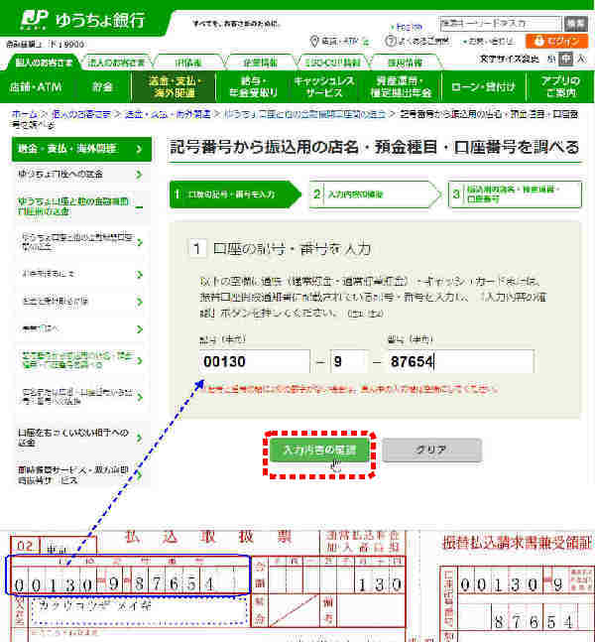Click the ホーム breadcrumb link

26,115
